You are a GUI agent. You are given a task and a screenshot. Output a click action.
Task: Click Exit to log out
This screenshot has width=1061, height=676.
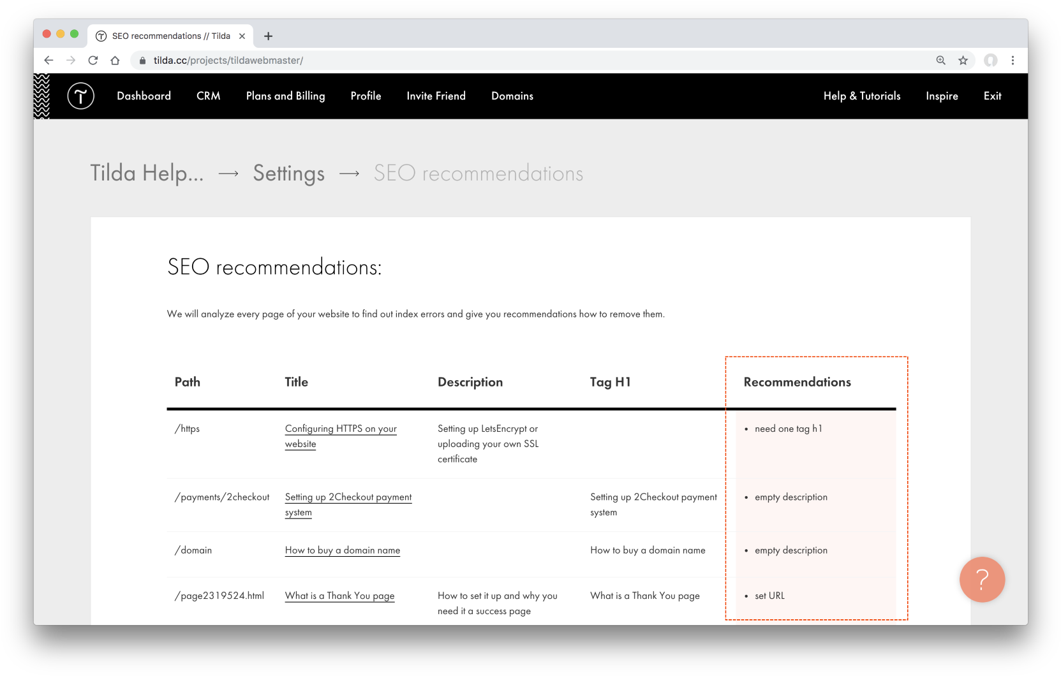click(992, 96)
